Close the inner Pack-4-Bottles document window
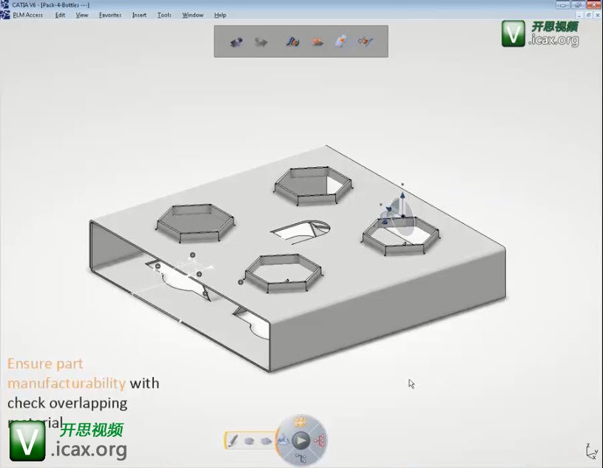Screen dimensions: 603x468 (x=598, y=16)
